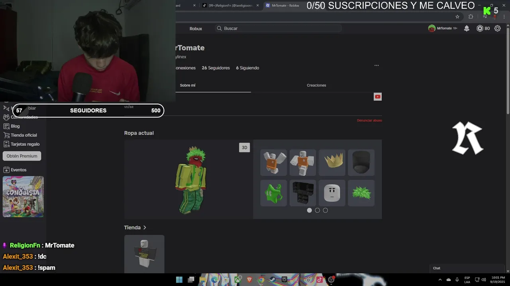This screenshot has width=510, height=286.
Task: Switch to the Creaciones tab
Action: click(x=316, y=85)
